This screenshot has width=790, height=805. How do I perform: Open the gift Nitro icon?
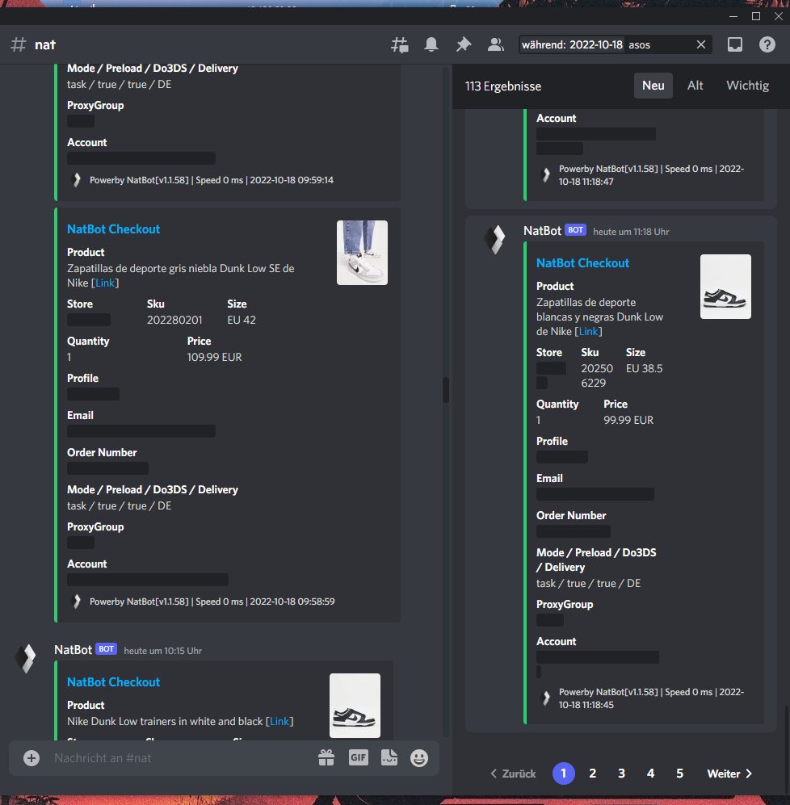pos(326,758)
